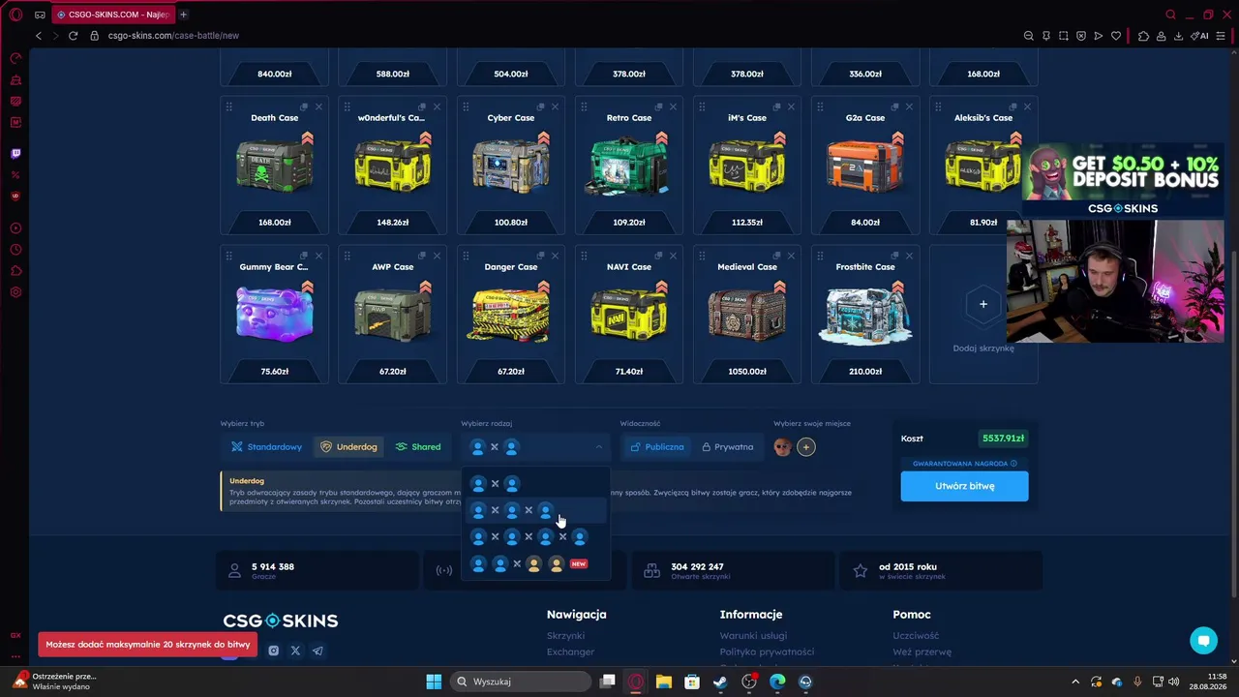The height and width of the screenshot is (697, 1239).
Task: Open a new browser tab
Action: pyautogui.click(x=183, y=15)
